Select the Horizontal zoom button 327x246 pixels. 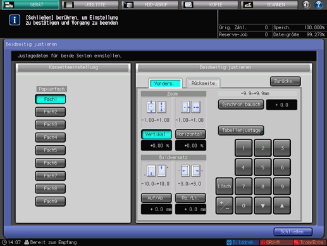190,134
